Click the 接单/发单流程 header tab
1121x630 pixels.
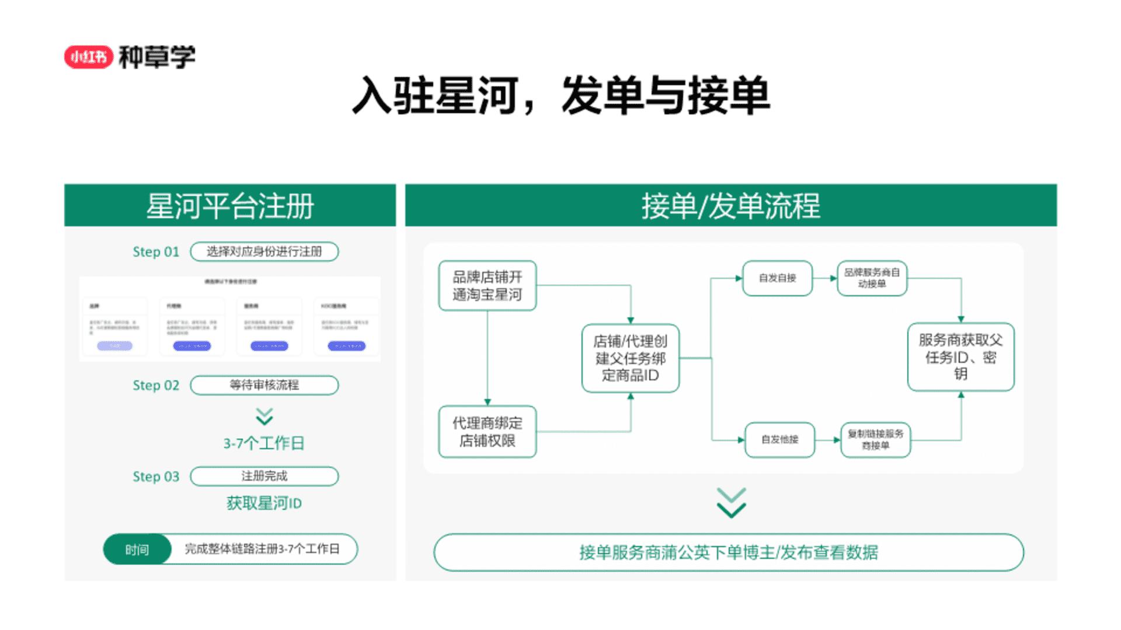click(x=730, y=205)
